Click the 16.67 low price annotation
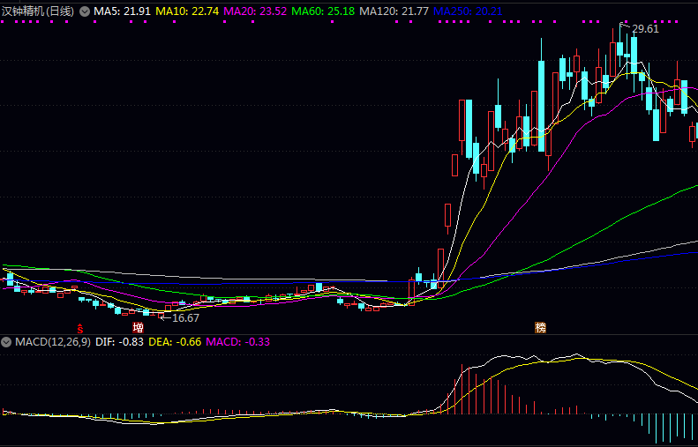The height and width of the screenshot is (447, 698). tap(184, 317)
